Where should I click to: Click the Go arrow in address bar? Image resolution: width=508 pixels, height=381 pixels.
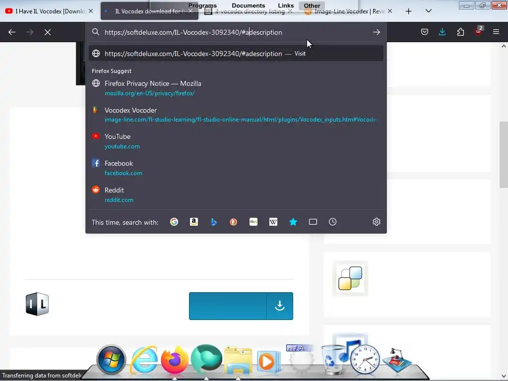coord(376,32)
